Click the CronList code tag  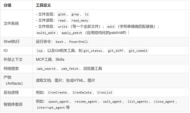105,92
